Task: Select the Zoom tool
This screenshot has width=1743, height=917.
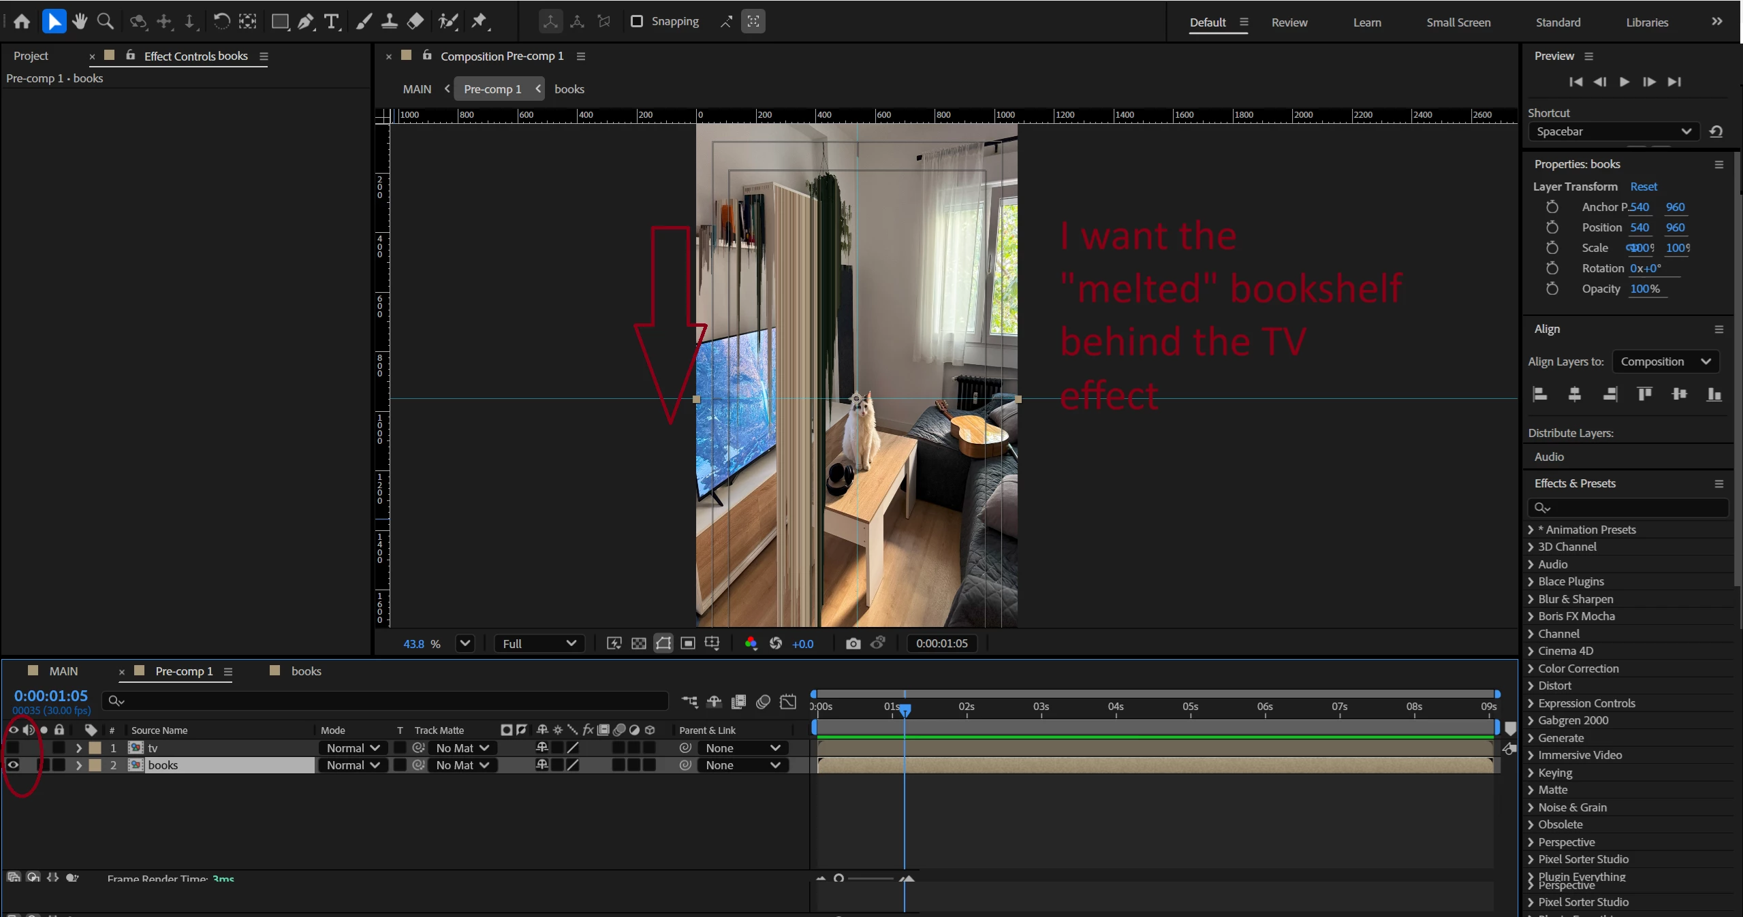Action: click(105, 21)
